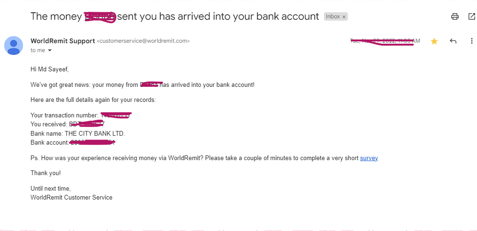Expand the 'to me' details arrow

coord(50,50)
